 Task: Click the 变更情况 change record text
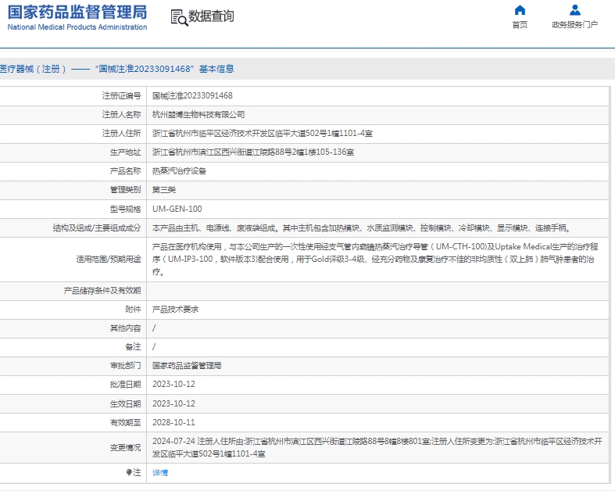377,447
